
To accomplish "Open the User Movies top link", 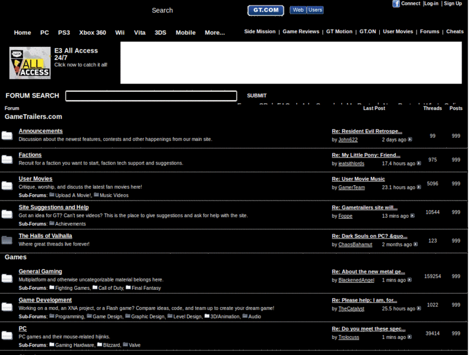I will (398, 31).
